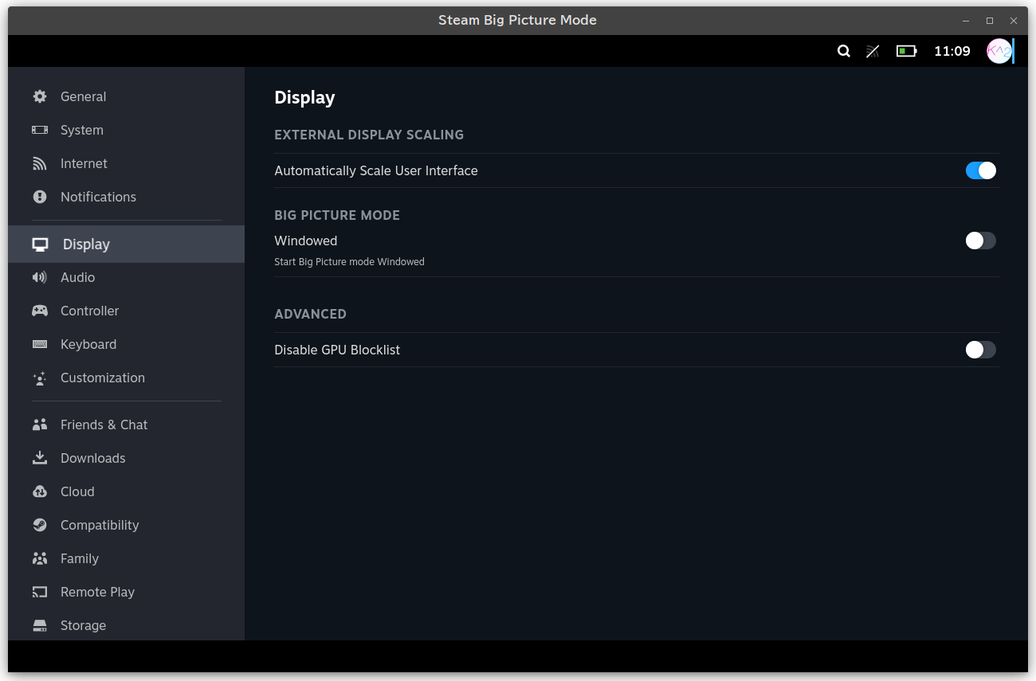Click the Cloud settings icon
1036x681 pixels.
tap(39, 491)
